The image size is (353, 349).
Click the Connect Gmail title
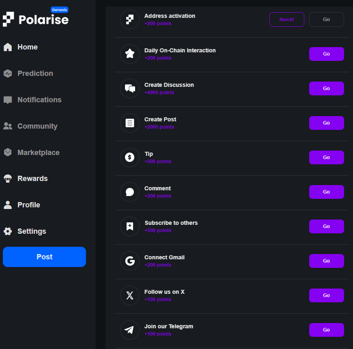point(164,257)
